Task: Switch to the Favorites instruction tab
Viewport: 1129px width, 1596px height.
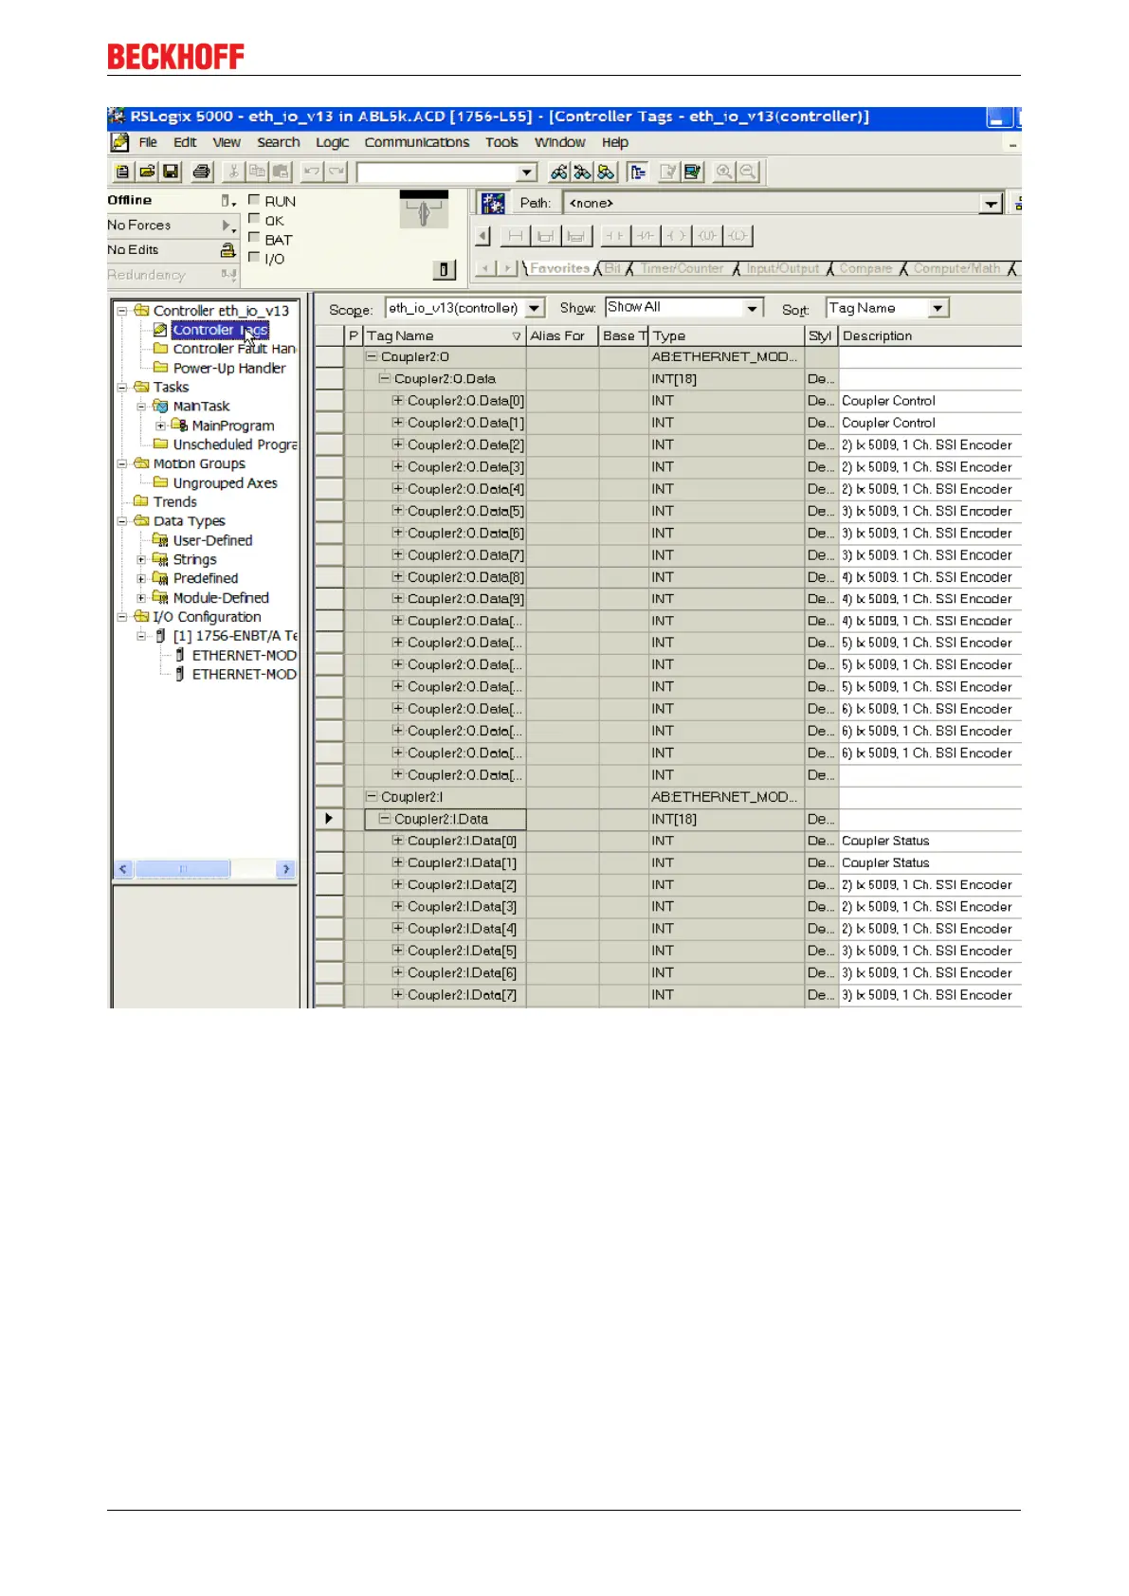Action: (x=559, y=269)
